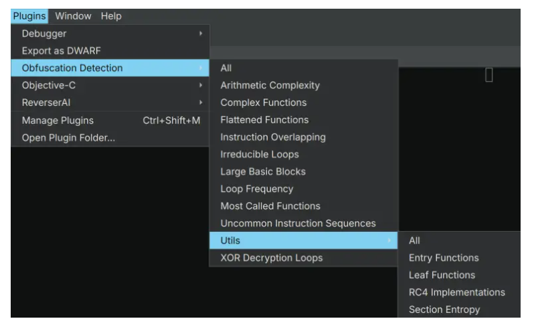Open the Plugins menu

[29, 16]
